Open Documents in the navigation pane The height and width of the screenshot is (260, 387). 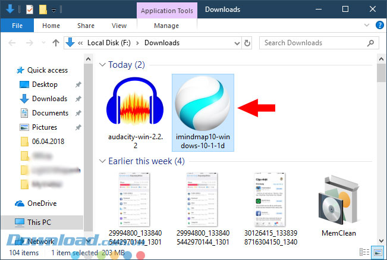(x=50, y=113)
